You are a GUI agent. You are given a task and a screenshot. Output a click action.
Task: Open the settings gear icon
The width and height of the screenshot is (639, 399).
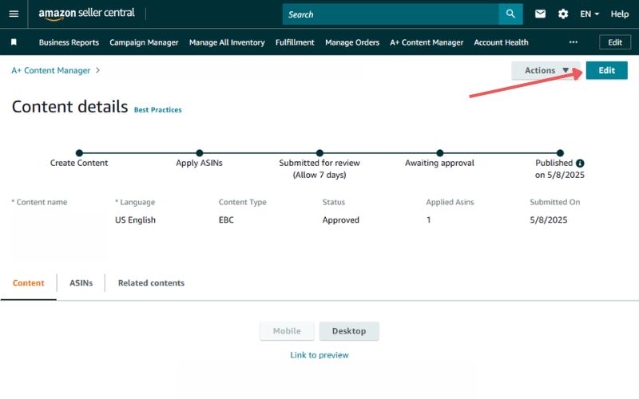click(563, 14)
